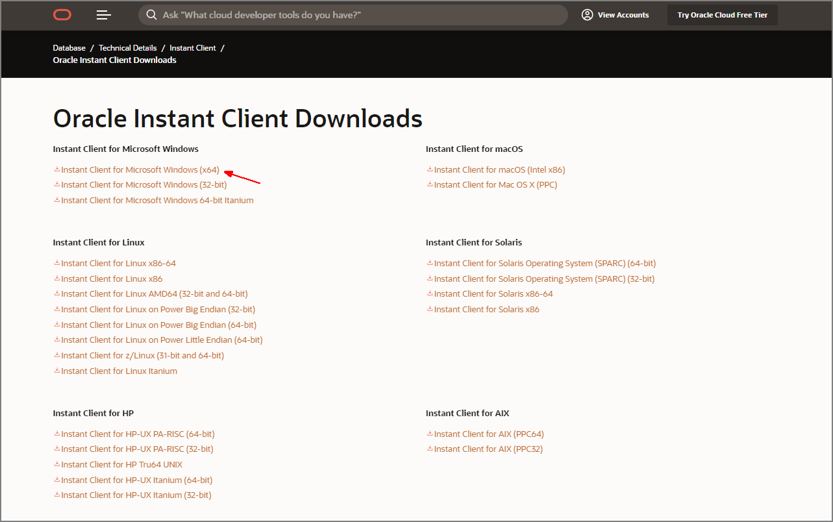Click download icon beside AIX (PPC32) link
The image size is (833, 522).
tap(429, 449)
